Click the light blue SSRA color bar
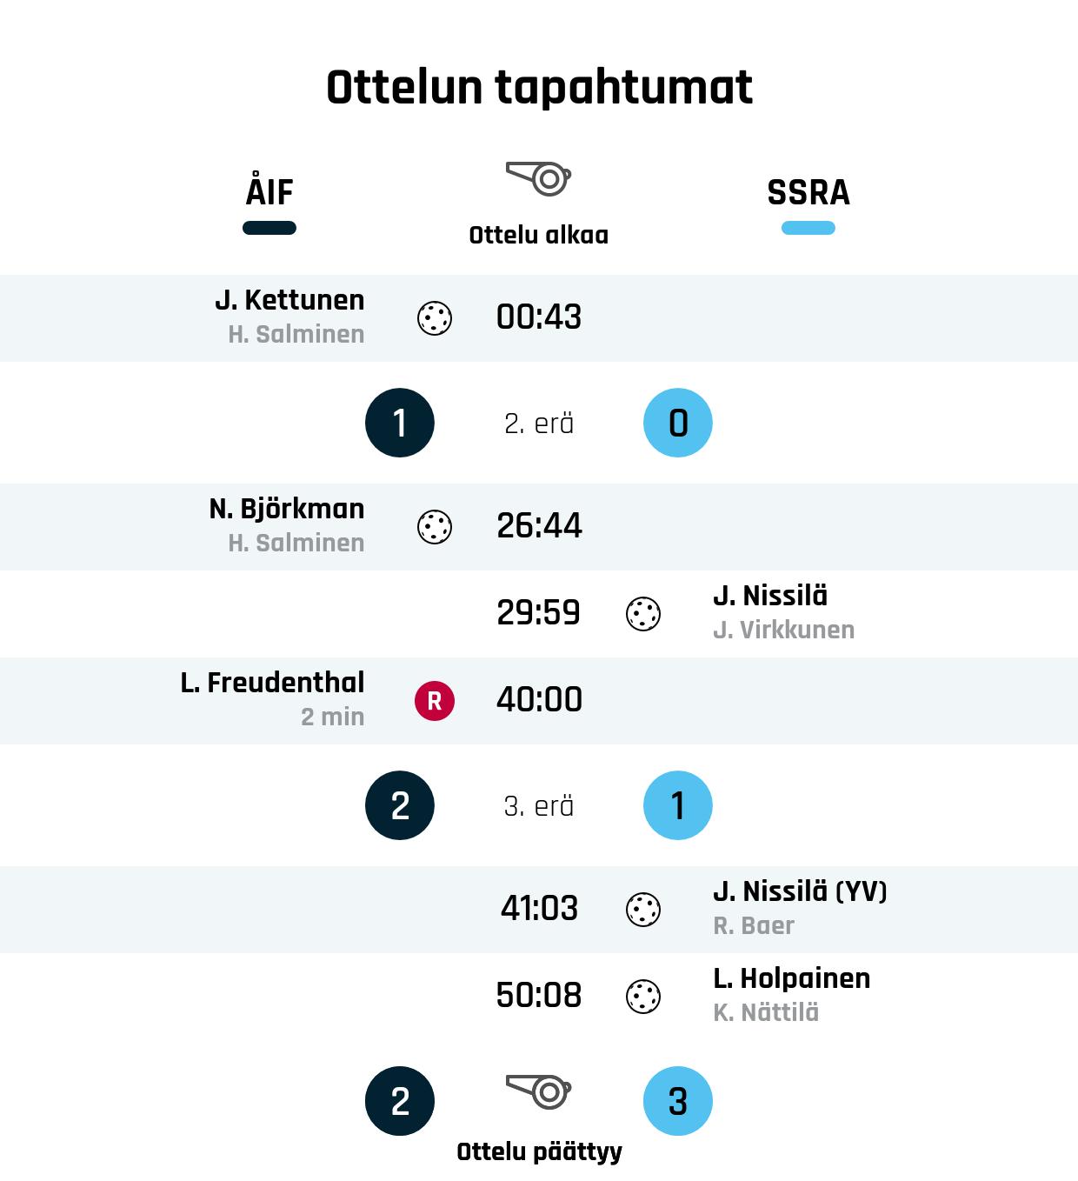The height and width of the screenshot is (1181, 1078). (808, 228)
